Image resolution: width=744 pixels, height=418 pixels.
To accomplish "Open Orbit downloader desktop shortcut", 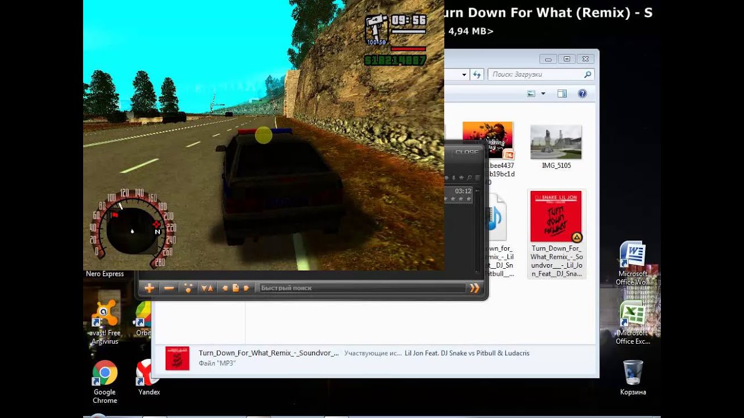I will (x=144, y=318).
